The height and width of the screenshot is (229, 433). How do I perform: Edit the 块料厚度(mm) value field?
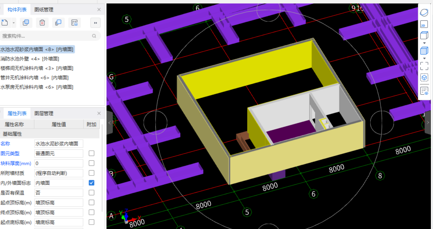pos(59,163)
